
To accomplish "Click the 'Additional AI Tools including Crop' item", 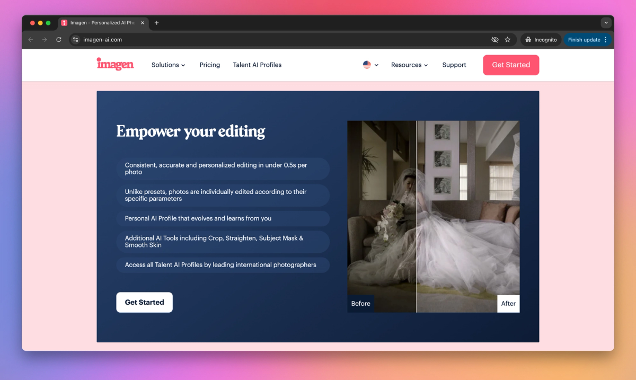I will click(x=223, y=242).
